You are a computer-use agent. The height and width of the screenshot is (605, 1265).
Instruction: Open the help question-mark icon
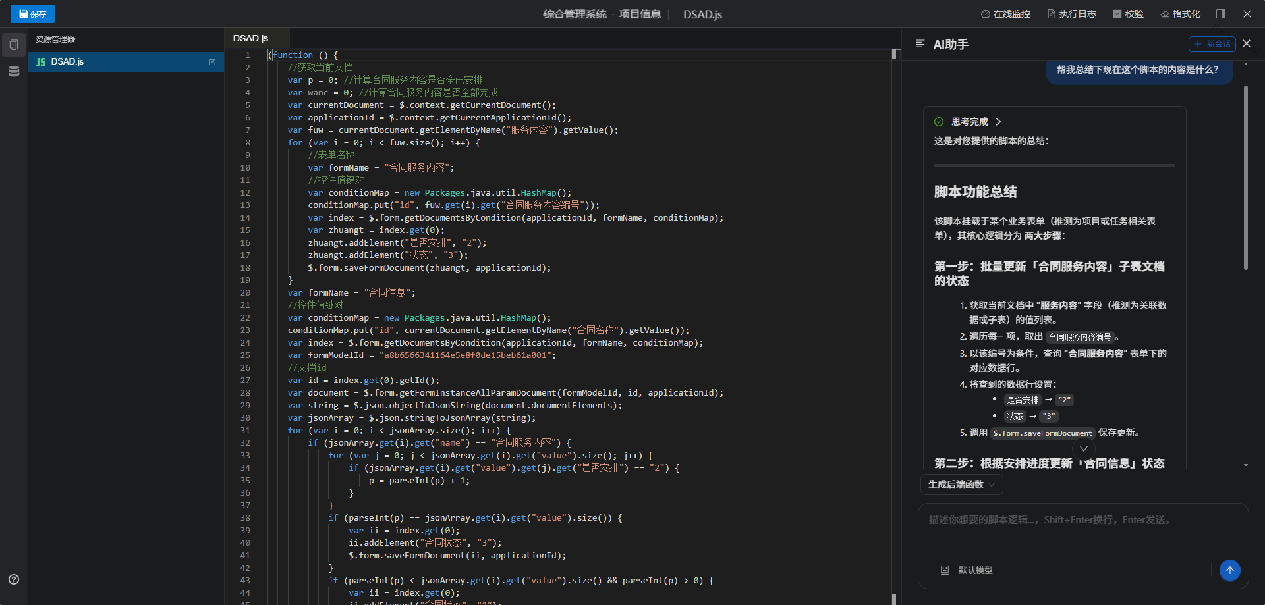[x=14, y=579]
